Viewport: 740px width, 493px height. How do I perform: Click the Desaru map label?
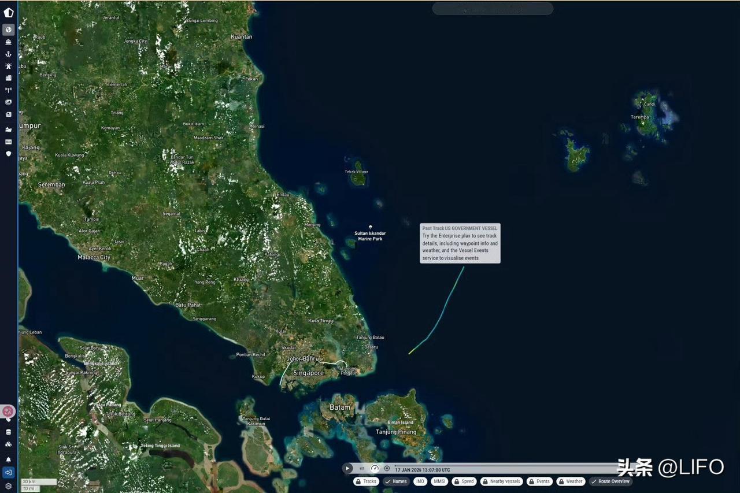coord(371,347)
